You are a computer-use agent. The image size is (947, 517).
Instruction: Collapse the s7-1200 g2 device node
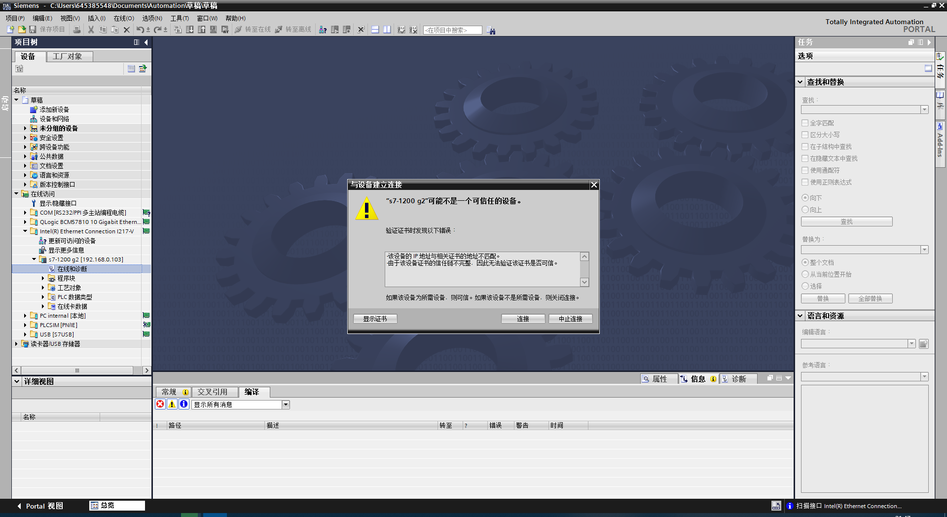(34, 259)
